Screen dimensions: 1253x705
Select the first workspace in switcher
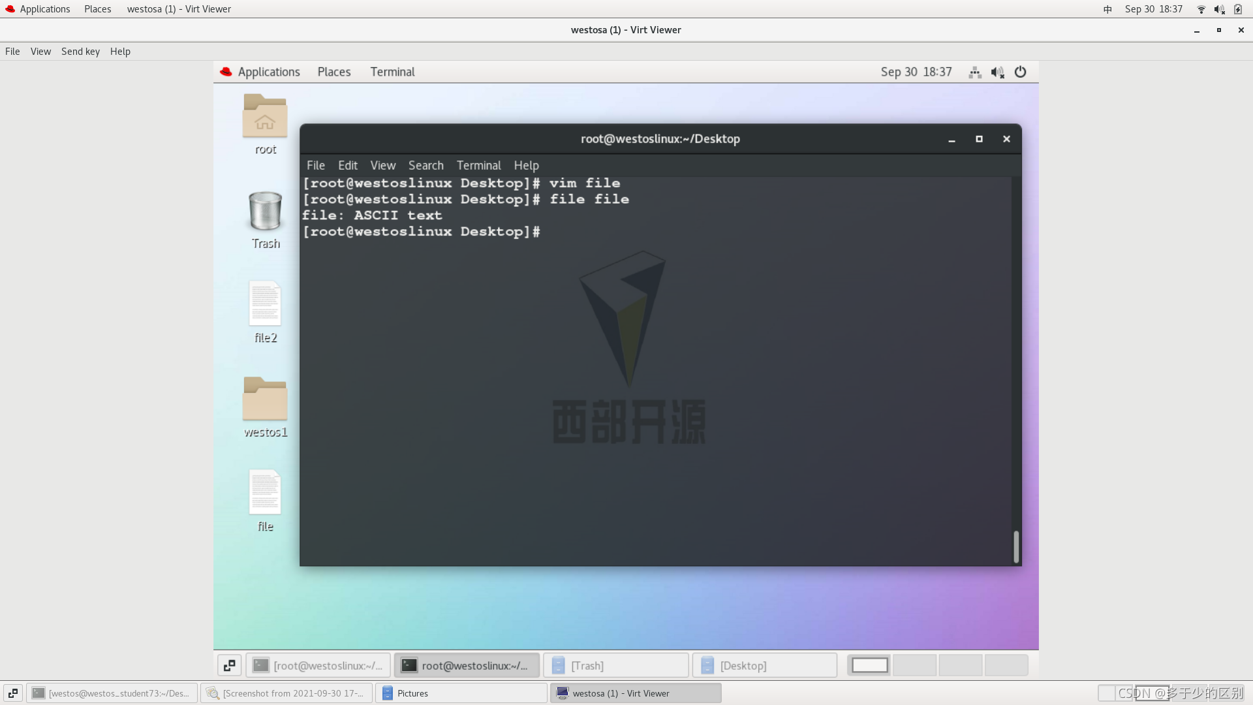[869, 665]
